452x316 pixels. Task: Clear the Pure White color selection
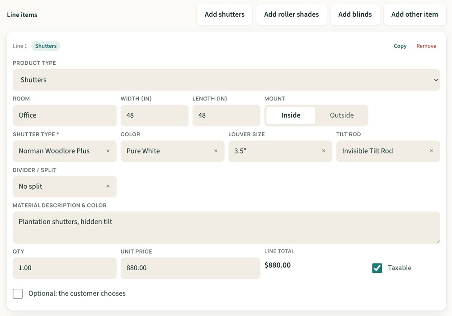(x=216, y=151)
